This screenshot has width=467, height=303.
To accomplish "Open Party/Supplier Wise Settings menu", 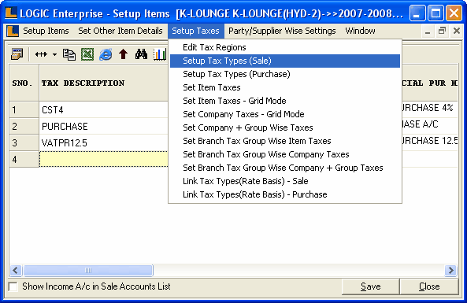I will [282, 31].
